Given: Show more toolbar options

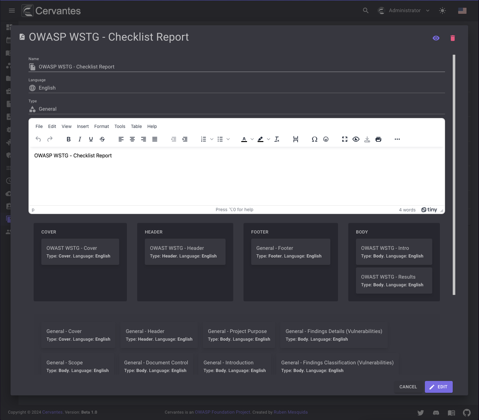Looking at the screenshot, I should [397, 139].
